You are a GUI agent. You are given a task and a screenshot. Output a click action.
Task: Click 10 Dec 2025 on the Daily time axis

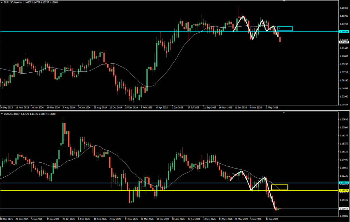click(x=6, y=219)
